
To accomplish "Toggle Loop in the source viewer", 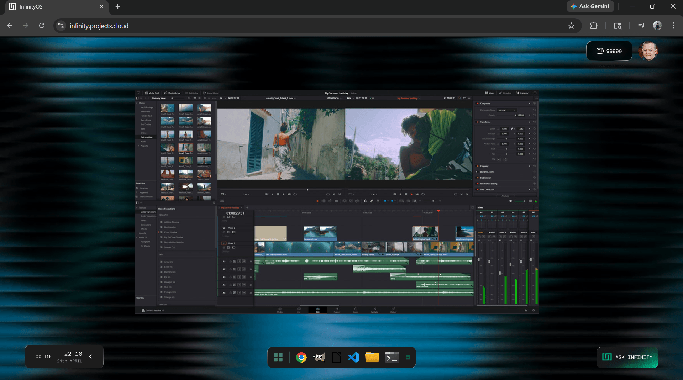I will point(295,194).
